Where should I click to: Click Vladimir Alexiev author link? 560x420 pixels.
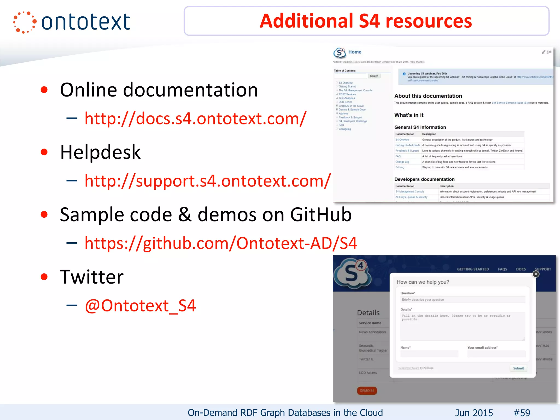(351, 62)
